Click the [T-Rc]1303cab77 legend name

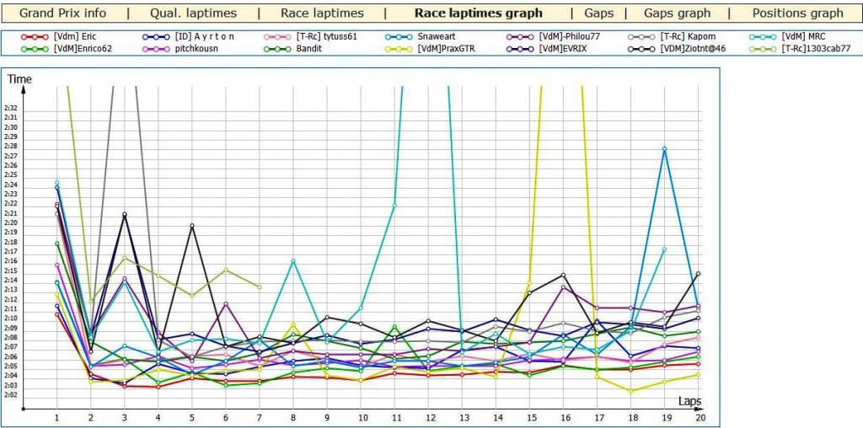click(816, 49)
